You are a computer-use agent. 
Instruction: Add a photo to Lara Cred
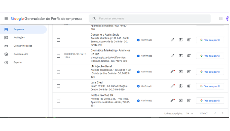click(x=180, y=86)
